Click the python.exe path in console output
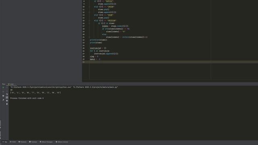 41,87
